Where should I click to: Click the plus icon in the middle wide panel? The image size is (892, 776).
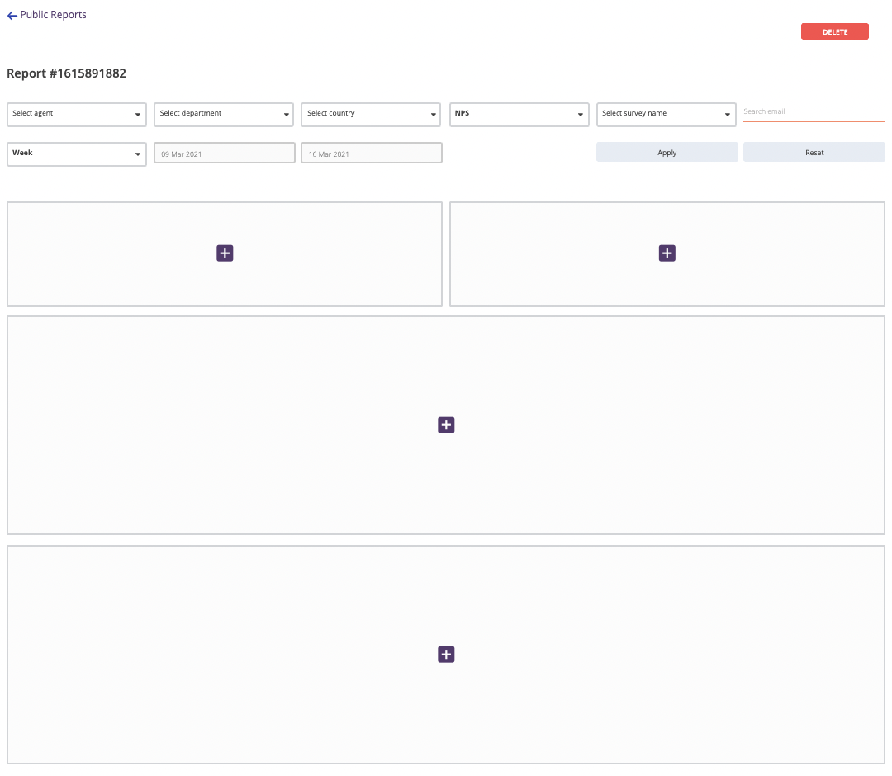point(446,425)
